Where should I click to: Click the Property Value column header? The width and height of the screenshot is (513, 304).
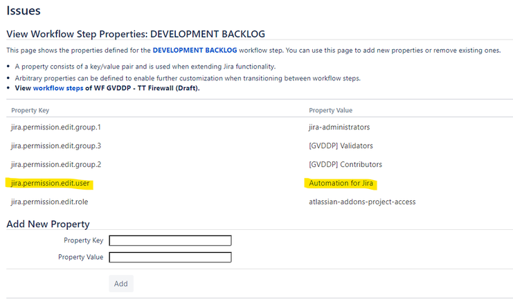[330, 110]
